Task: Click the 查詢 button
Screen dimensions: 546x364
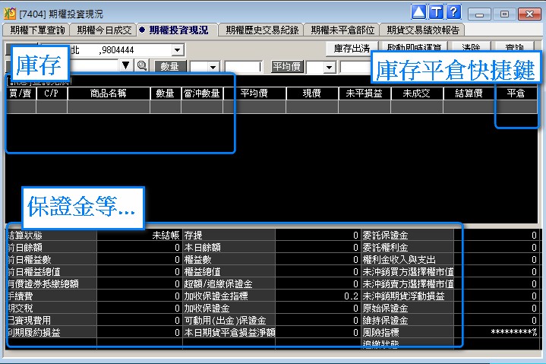Action: tap(514, 49)
